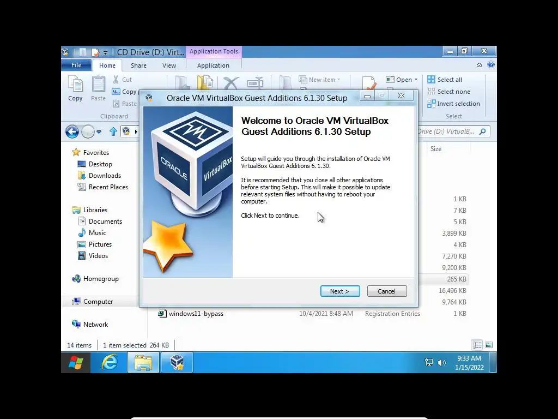Viewport: 558px width, 419px height.
Task: Click the Size column header
Action: coord(436,149)
